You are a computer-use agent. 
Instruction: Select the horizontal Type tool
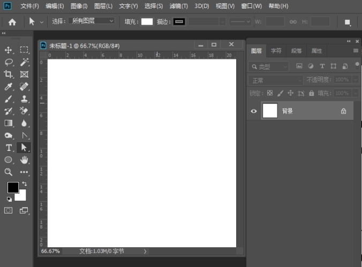(x=9, y=147)
